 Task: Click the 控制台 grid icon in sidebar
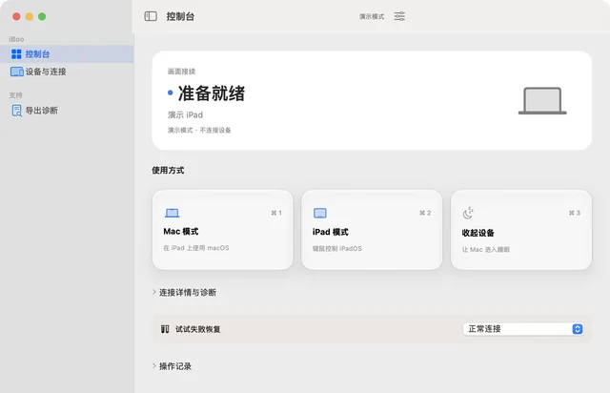16,54
